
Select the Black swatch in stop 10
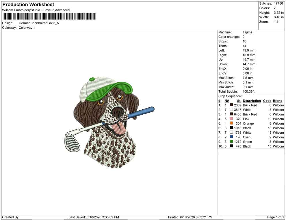pos(231,146)
